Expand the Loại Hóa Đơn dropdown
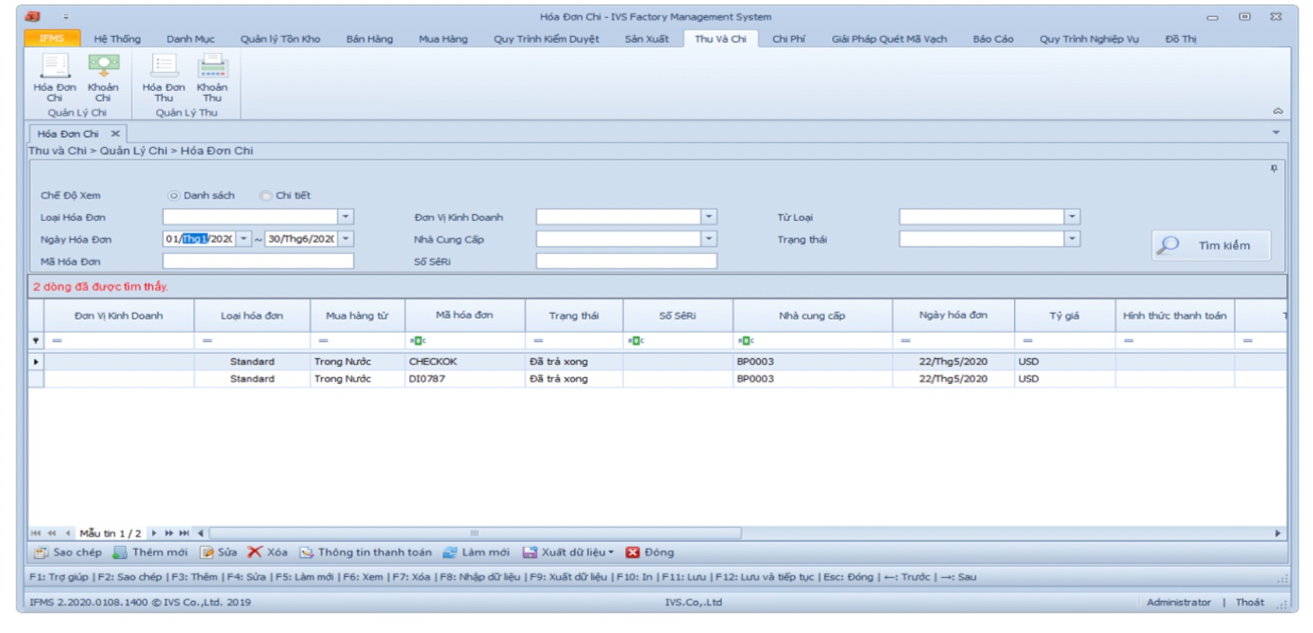 click(x=346, y=217)
